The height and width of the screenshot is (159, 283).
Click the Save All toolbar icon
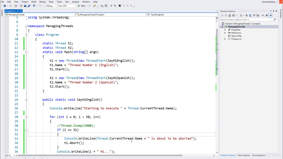click(29, 6)
